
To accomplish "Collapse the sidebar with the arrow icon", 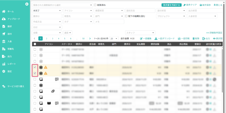I will [x=27, y=4].
